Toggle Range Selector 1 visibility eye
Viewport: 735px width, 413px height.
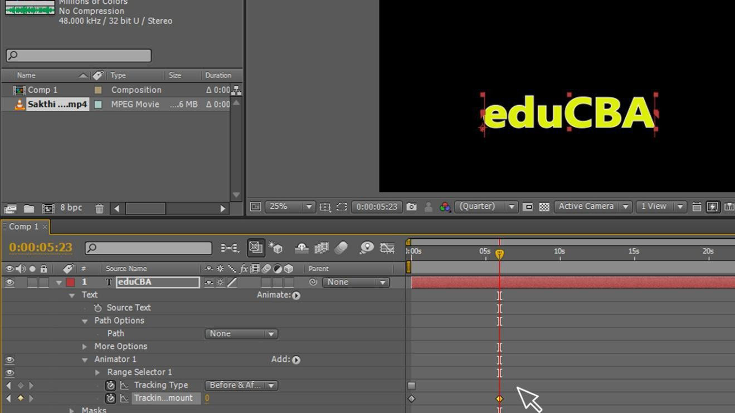[9, 372]
